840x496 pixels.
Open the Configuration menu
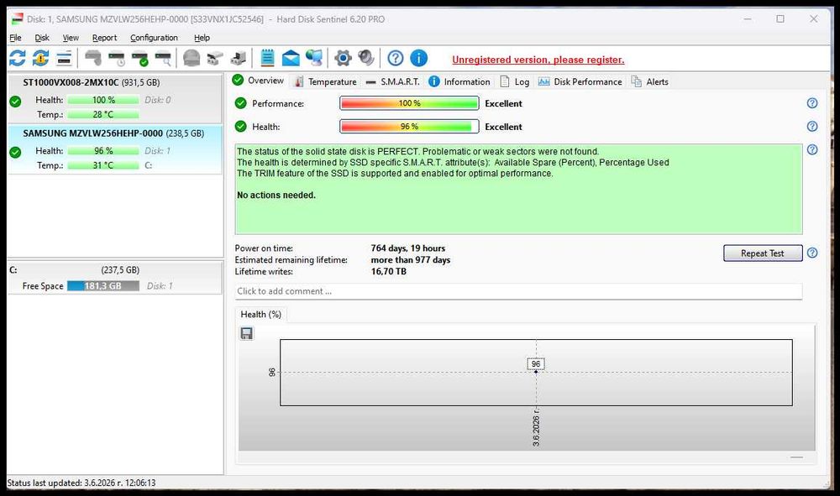pos(154,38)
